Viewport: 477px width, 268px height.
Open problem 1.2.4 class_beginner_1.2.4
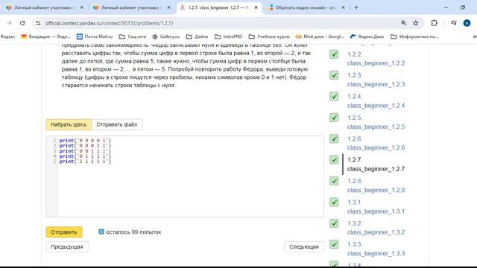pos(376,101)
